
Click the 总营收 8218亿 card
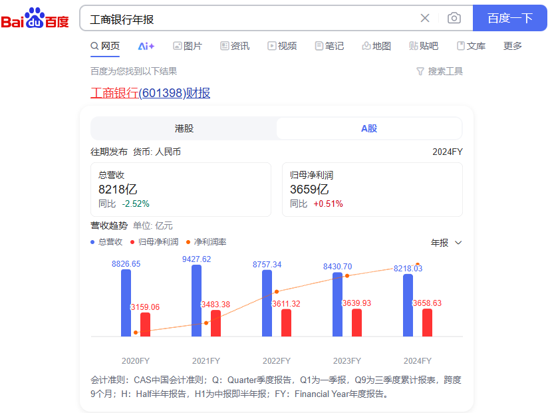181,190
